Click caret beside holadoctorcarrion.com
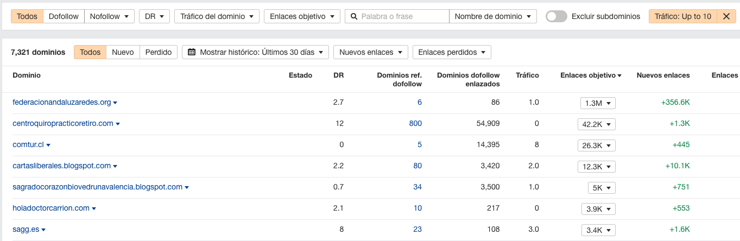 [94, 209]
